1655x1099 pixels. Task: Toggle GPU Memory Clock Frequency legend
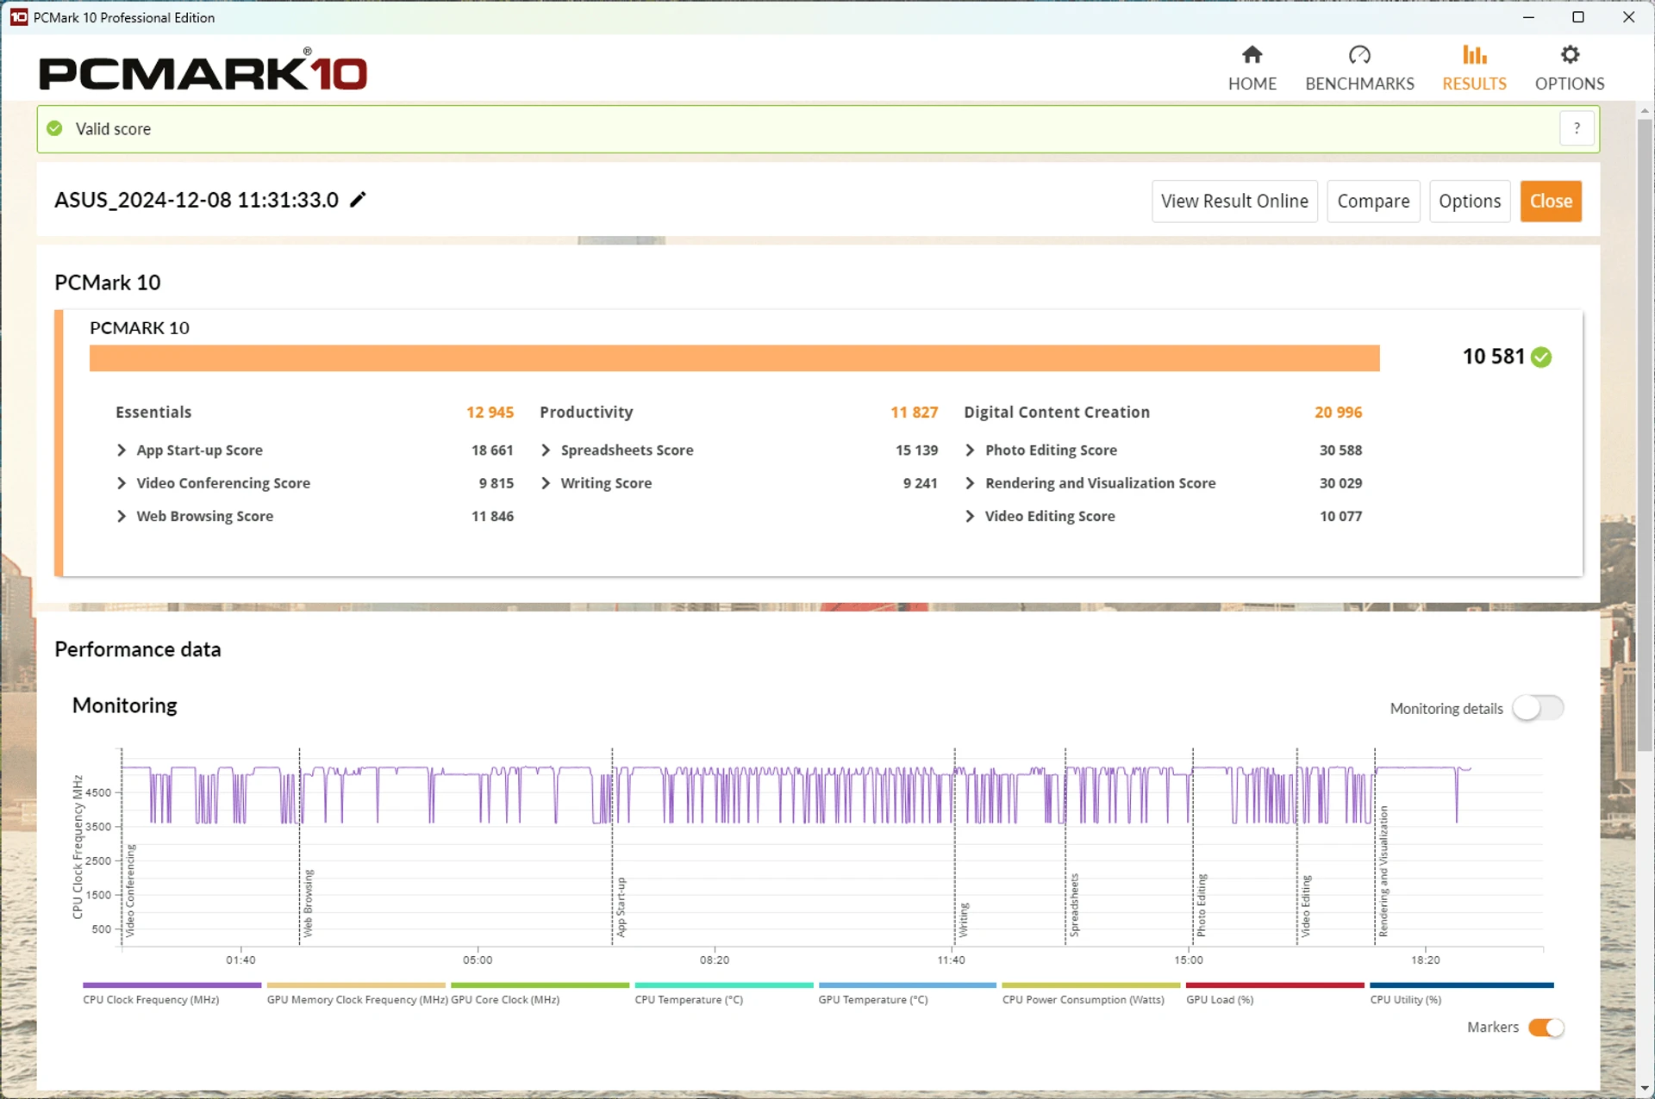coord(356,993)
